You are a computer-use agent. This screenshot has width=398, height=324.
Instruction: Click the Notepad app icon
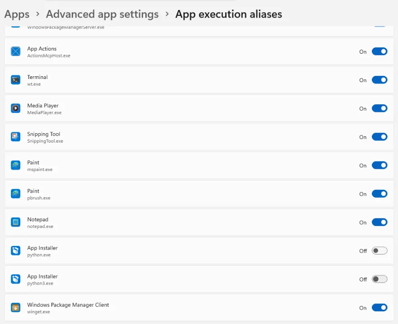[x=15, y=222]
